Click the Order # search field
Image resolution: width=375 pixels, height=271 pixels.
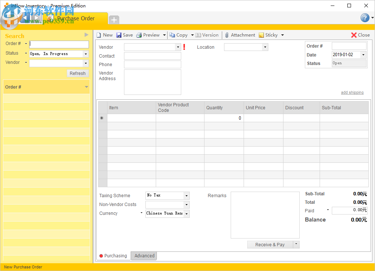pyautogui.click(x=59, y=44)
